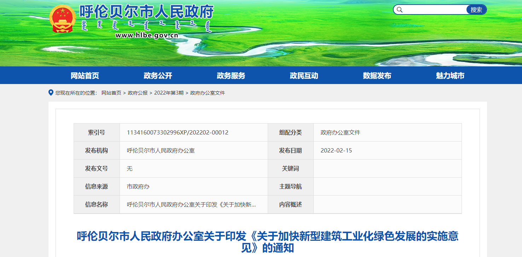
Task: Open the 数据发布 navigation item
Action: 377,76
